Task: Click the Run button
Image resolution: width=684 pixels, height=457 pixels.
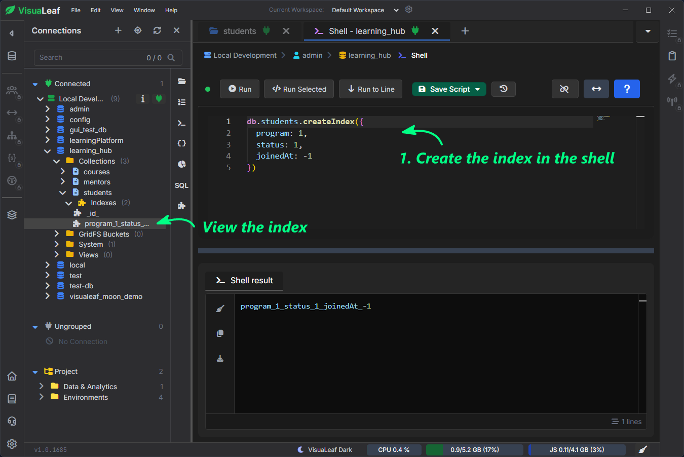Action: 240,89
